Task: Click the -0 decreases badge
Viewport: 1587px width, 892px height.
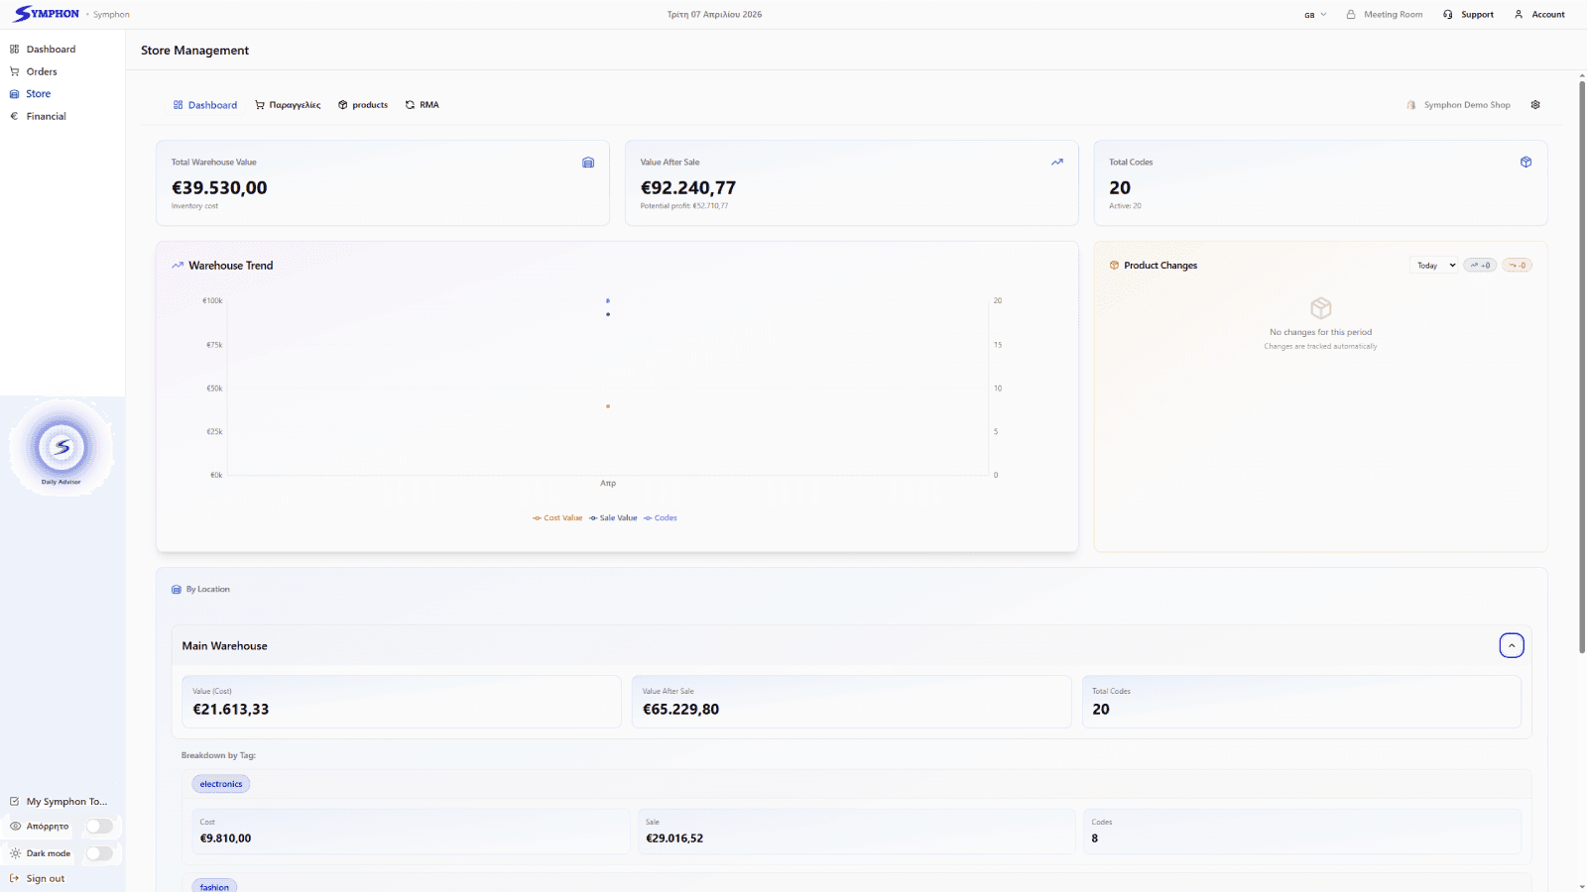Action: point(1517,266)
